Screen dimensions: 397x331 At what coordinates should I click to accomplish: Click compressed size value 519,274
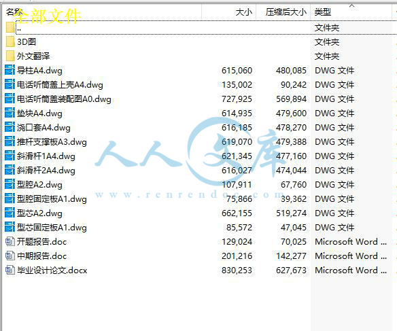point(291,213)
